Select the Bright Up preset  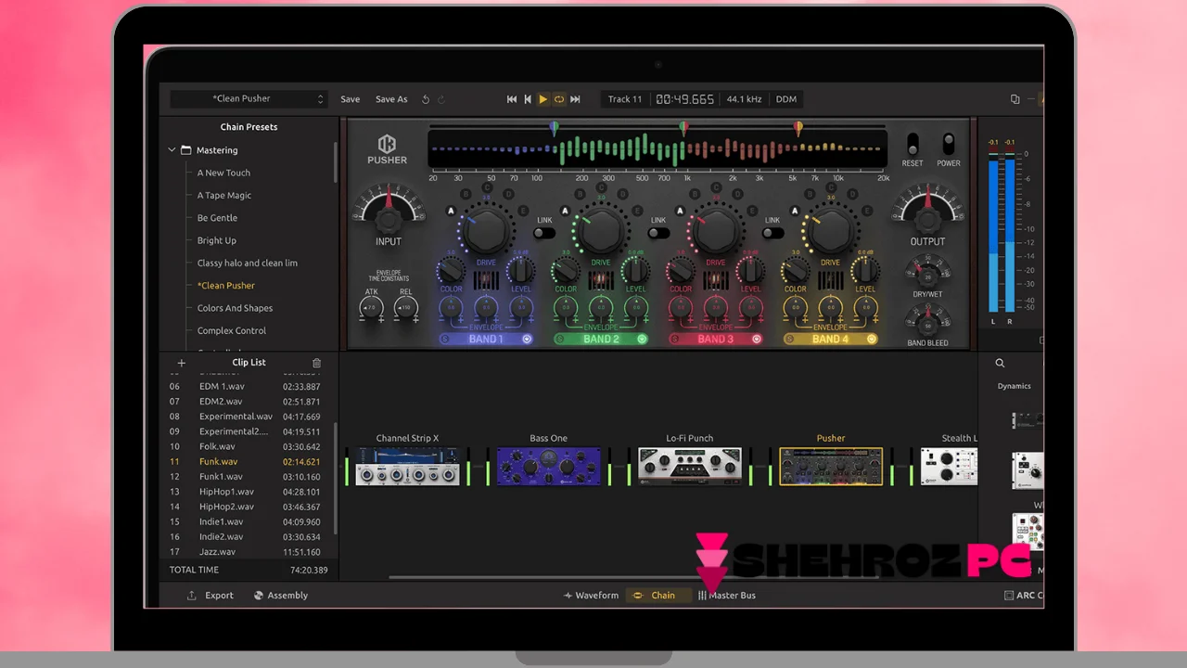coord(217,240)
